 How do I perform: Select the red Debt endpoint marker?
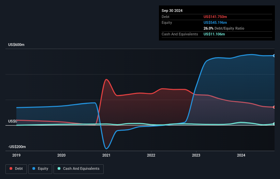[x=274, y=107]
